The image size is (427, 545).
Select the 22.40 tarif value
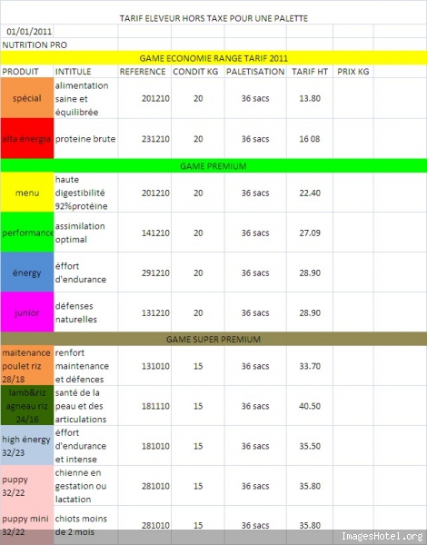point(310,193)
